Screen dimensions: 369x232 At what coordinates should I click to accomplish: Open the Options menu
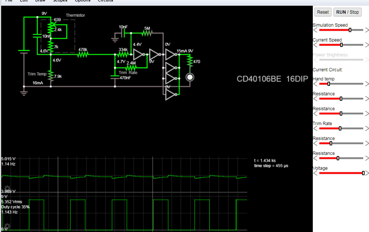[x=83, y=1]
